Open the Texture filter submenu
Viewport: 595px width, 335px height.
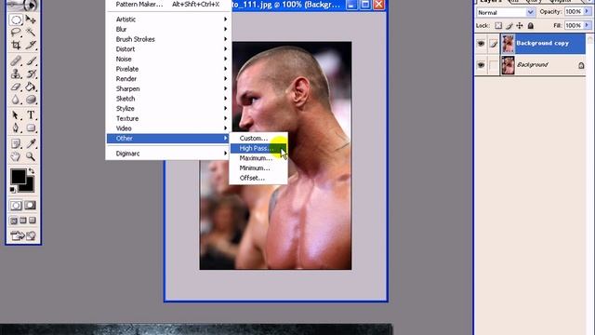tap(168, 118)
